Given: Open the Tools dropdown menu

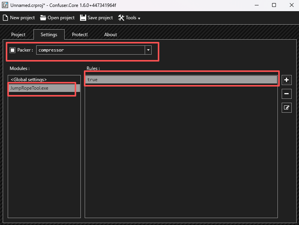Looking at the screenshot, I should [129, 18].
